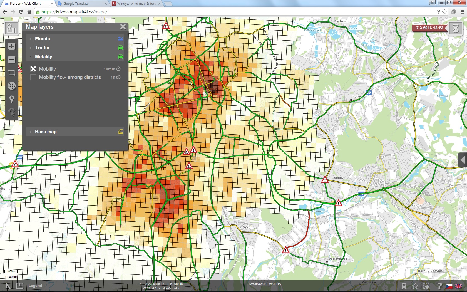Click the Traffic green car icon

(121, 48)
